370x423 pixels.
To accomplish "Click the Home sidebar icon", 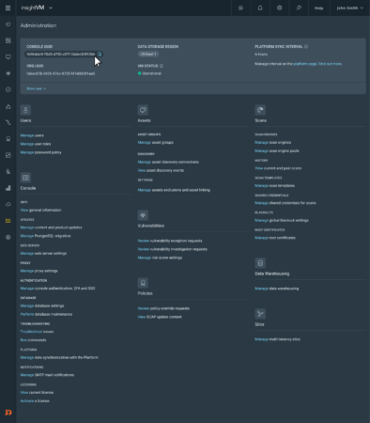I will (x=8, y=24).
